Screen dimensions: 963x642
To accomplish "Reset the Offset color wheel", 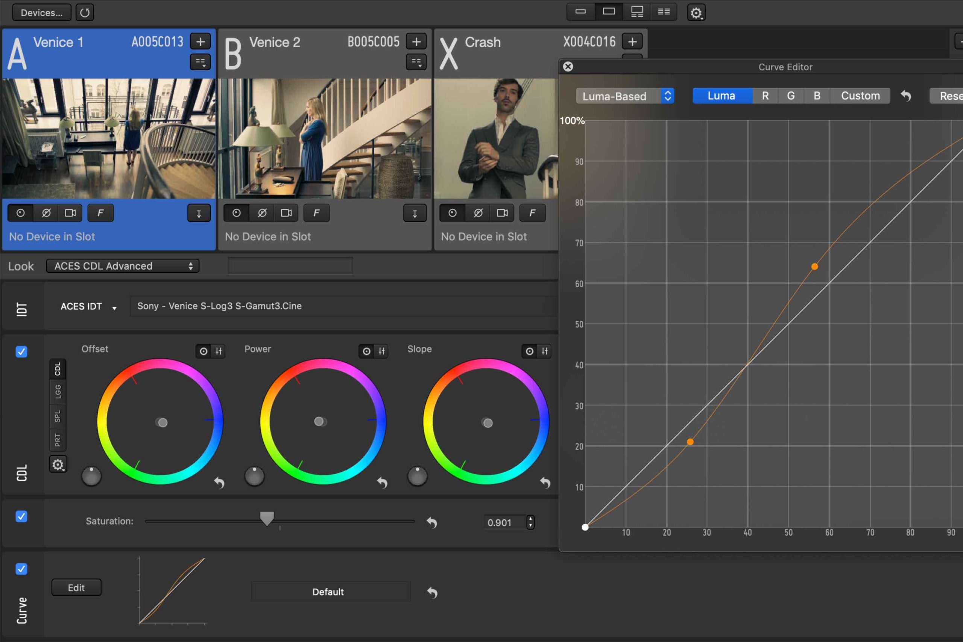I will tap(219, 483).
